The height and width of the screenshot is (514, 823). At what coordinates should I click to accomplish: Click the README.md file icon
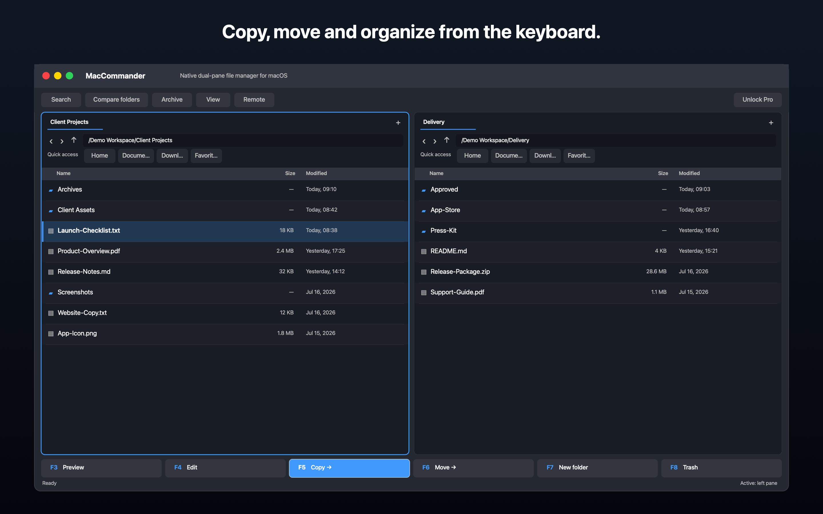coord(424,252)
